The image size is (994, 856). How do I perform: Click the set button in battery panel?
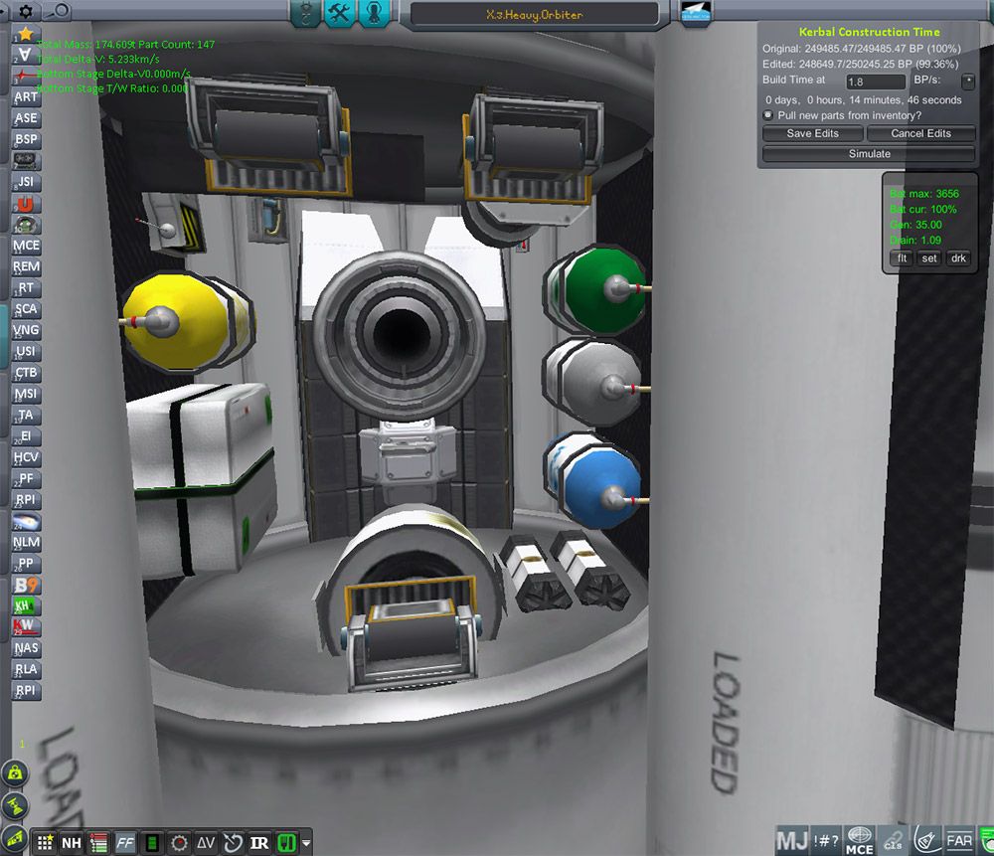click(928, 258)
